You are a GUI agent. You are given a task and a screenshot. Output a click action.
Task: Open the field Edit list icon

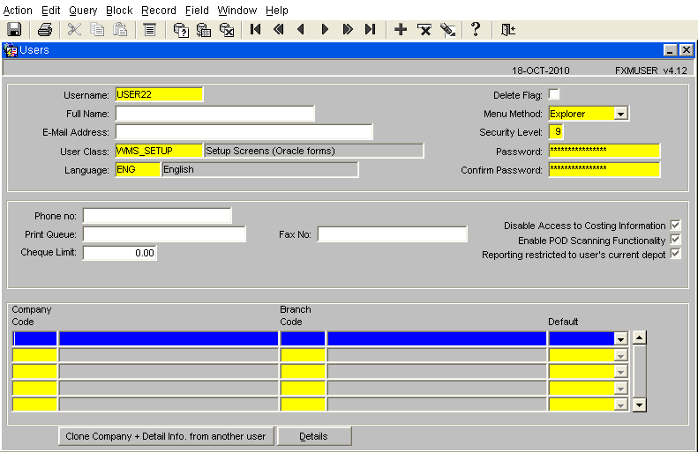150,30
